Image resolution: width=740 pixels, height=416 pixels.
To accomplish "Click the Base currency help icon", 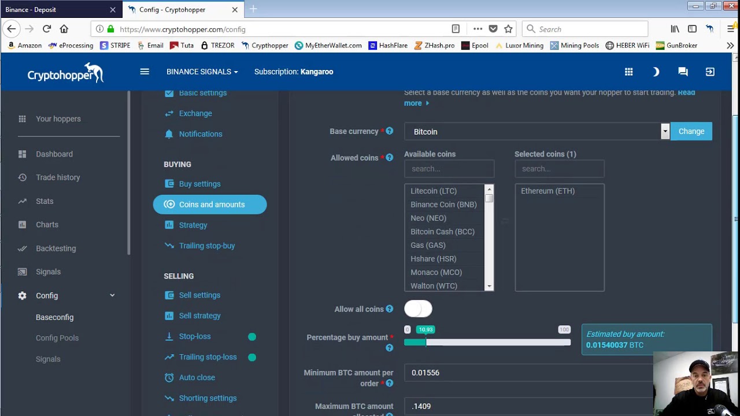I will pyautogui.click(x=389, y=131).
